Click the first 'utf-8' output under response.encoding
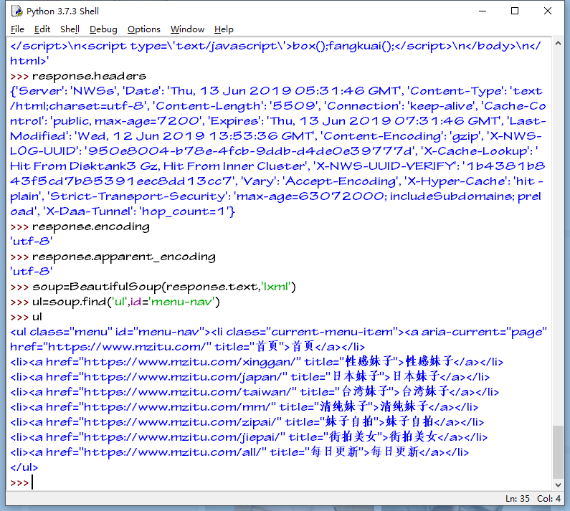The width and height of the screenshot is (570, 511). [x=32, y=242]
